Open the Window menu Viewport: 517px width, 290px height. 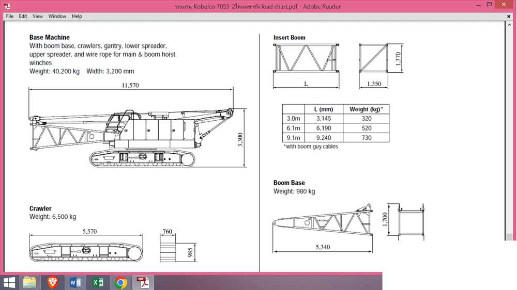click(x=57, y=16)
